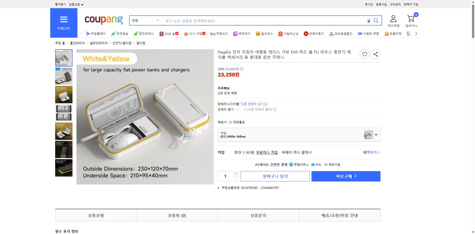The height and width of the screenshot is (234, 475).
Task: Select the White Yellow color swatch thumbnail
Action: pos(369,134)
